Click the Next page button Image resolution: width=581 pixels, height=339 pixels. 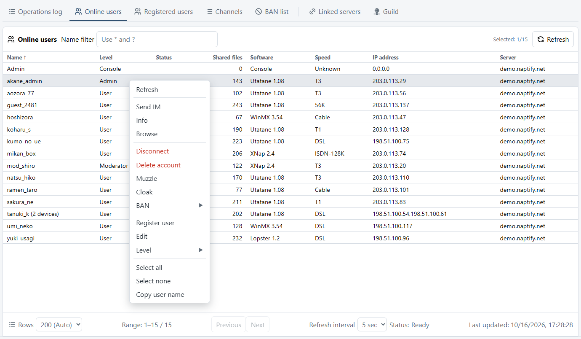258,325
